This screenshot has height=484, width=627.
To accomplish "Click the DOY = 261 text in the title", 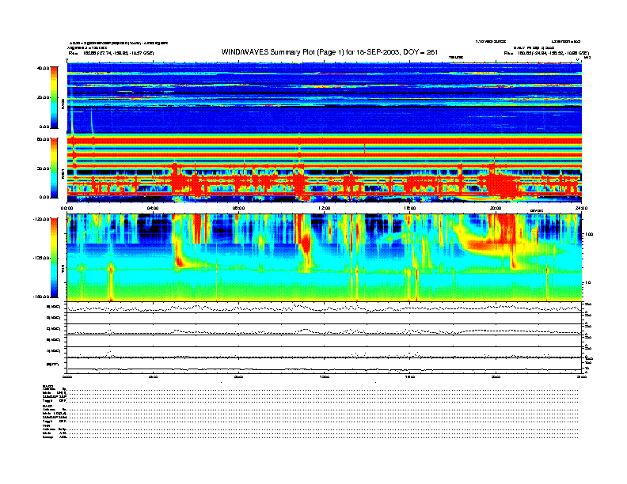I will click(420, 52).
